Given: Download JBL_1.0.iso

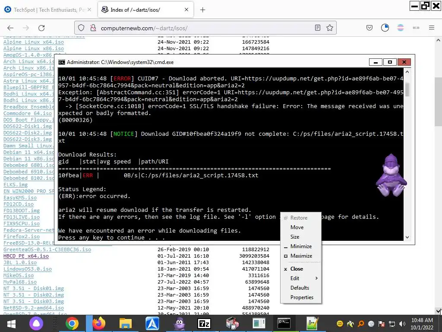Looking at the screenshot, I should pyautogui.click(x=20, y=262).
